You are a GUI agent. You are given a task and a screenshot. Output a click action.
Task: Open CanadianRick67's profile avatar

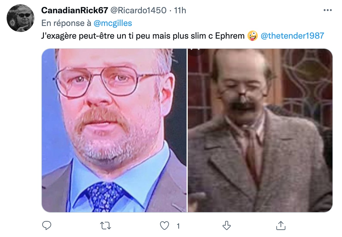20,18
